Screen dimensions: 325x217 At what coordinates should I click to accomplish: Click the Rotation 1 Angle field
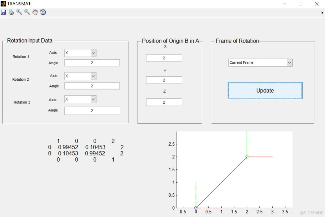92,63
